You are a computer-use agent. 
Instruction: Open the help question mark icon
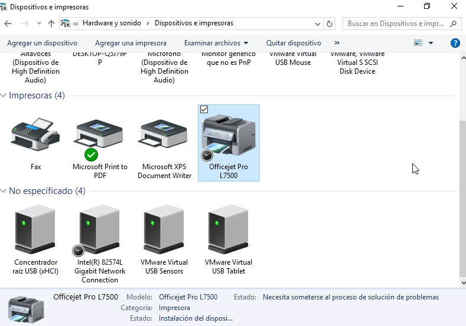[x=455, y=43]
